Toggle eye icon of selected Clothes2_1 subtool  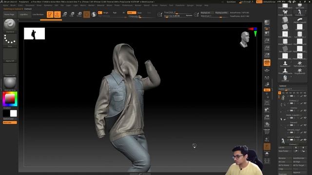(x=305, y=140)
